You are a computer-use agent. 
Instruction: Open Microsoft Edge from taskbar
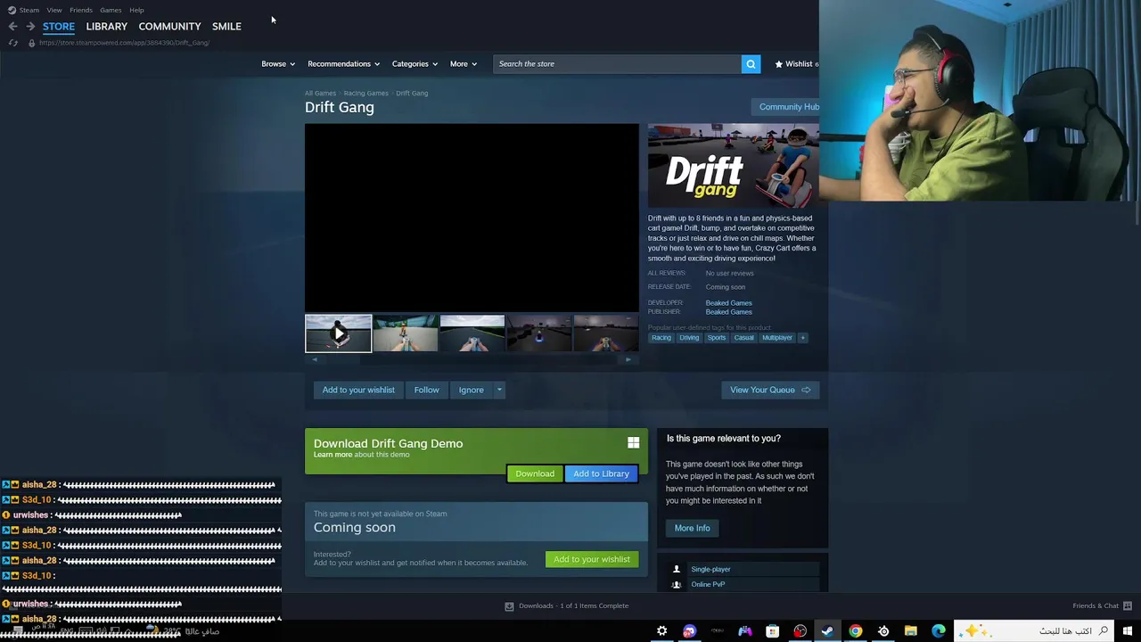pyautogui.click(x=939, y=631)
